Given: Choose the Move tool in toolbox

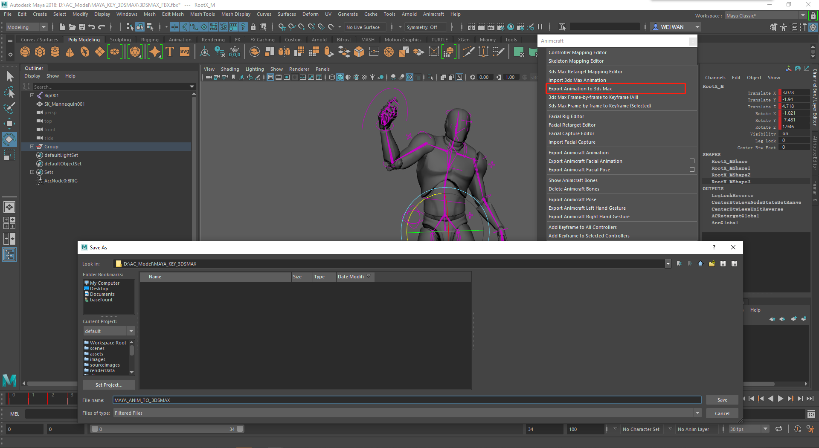Looking at the screenshot, I should pos(9,124).
